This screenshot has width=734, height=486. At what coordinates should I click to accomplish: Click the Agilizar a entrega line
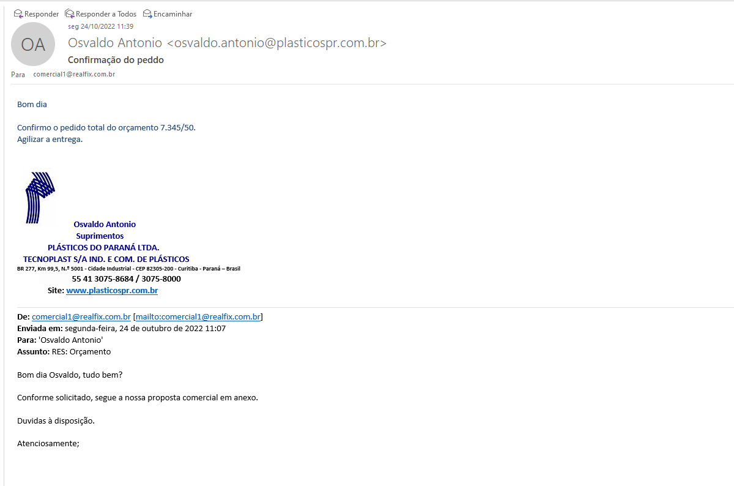(50, 139)
